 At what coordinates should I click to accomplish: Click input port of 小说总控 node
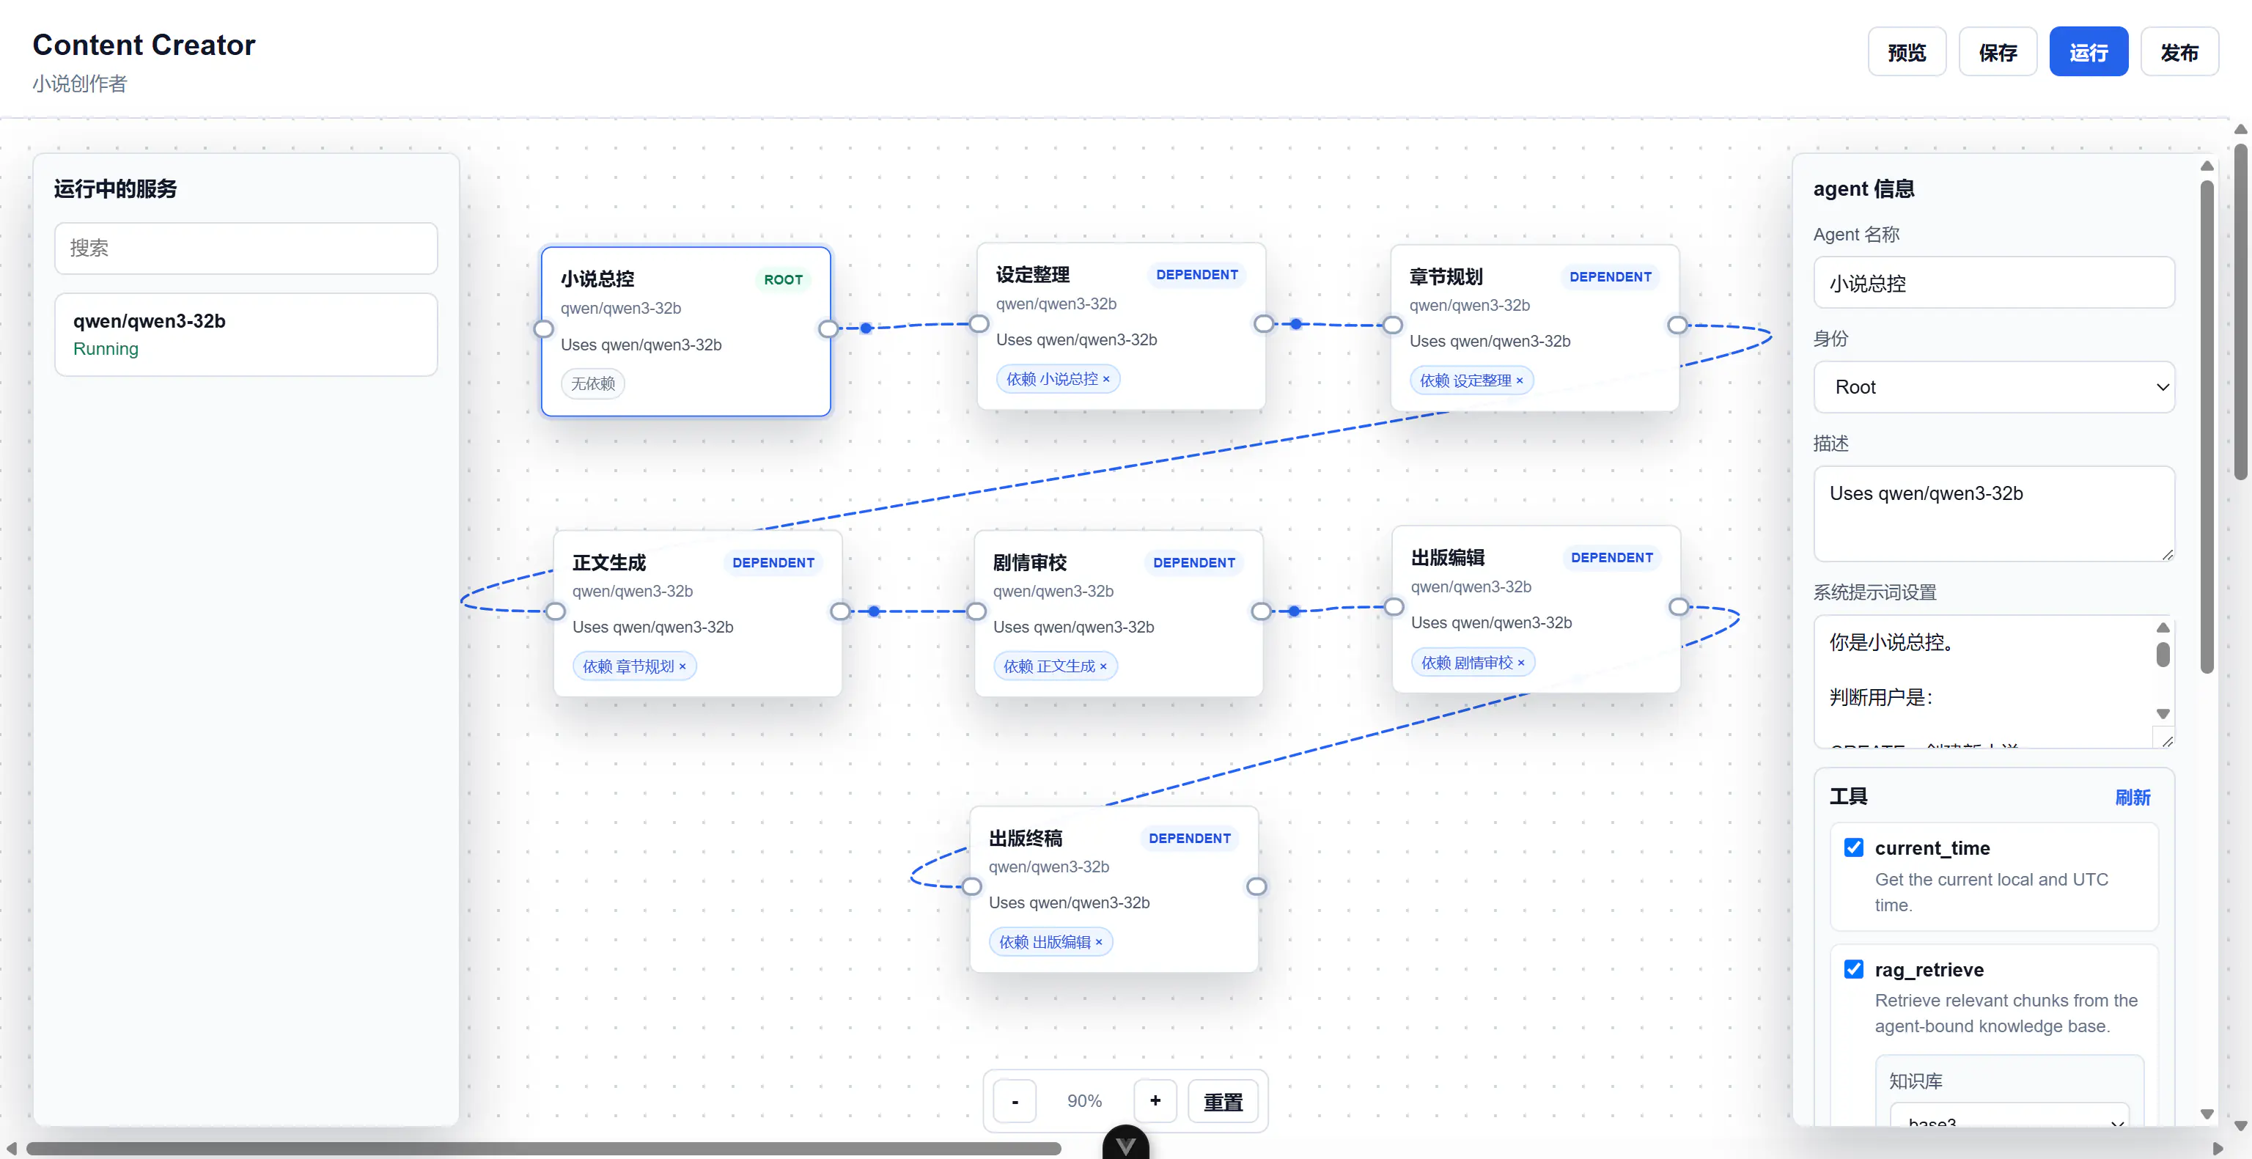[544, 330]
